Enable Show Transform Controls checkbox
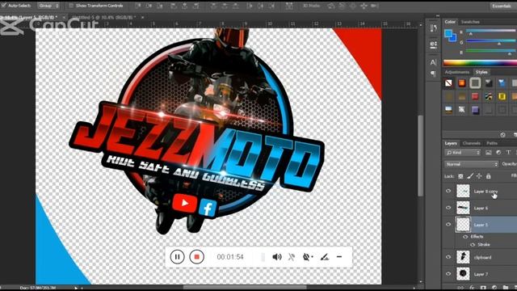517x291 pixels. pos(71,6)
